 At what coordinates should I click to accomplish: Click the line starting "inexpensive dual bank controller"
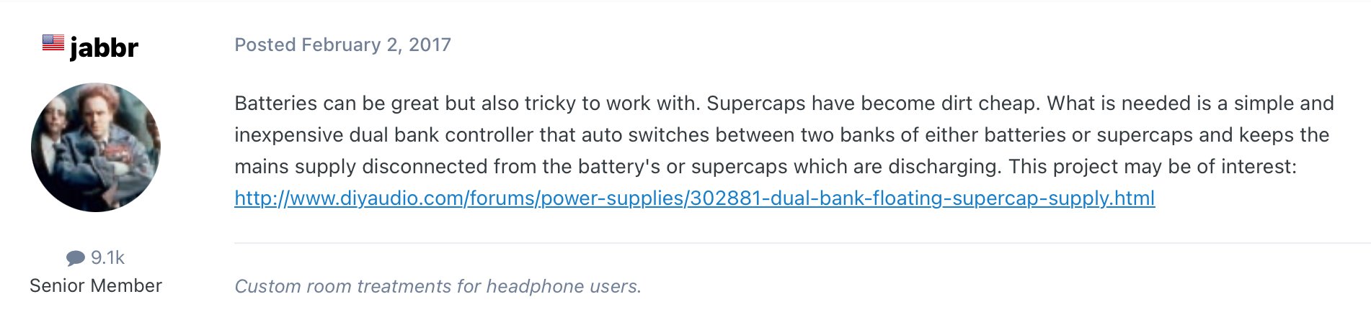pyautogui.click(x=782, y=134)
